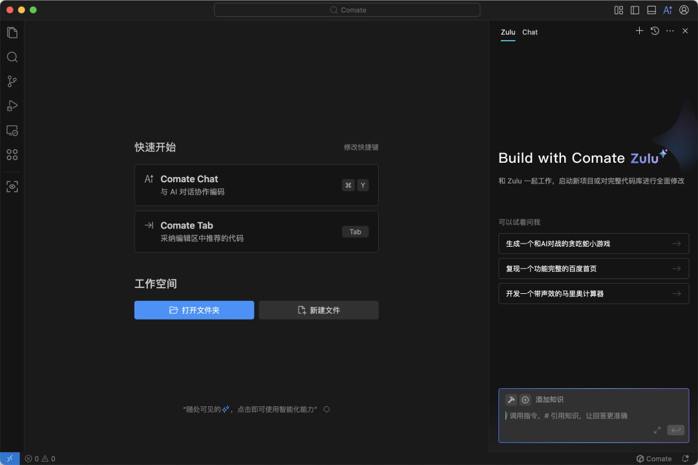
Task: Select the Zulu tab
Action: tap(507, 32)
